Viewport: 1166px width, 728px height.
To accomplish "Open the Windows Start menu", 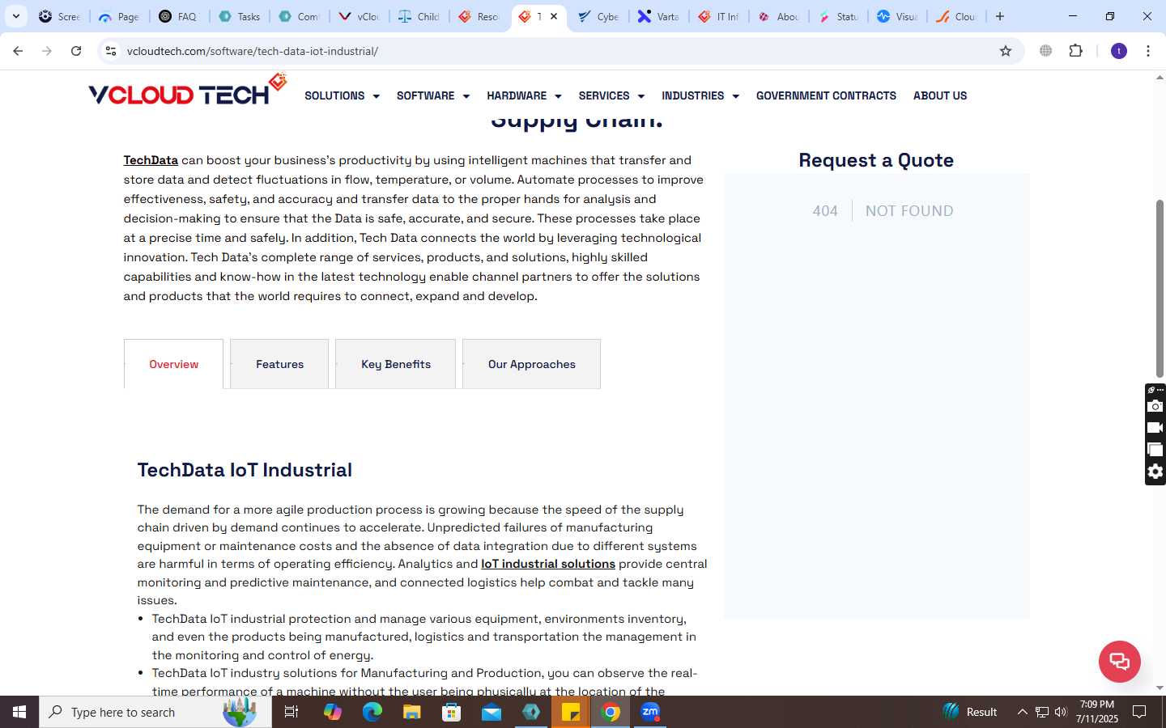I will tap(19, 712).
